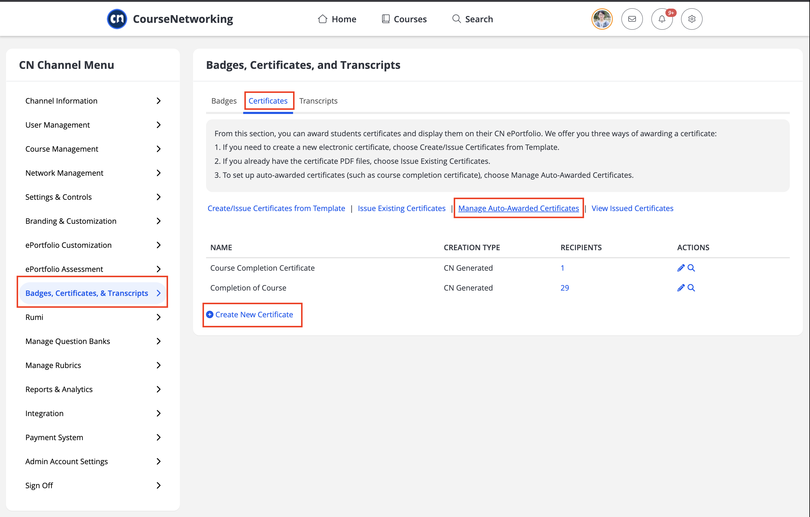Expand Course Management chevron
Viewport: 810px width, 517px height.
point(159,149)
